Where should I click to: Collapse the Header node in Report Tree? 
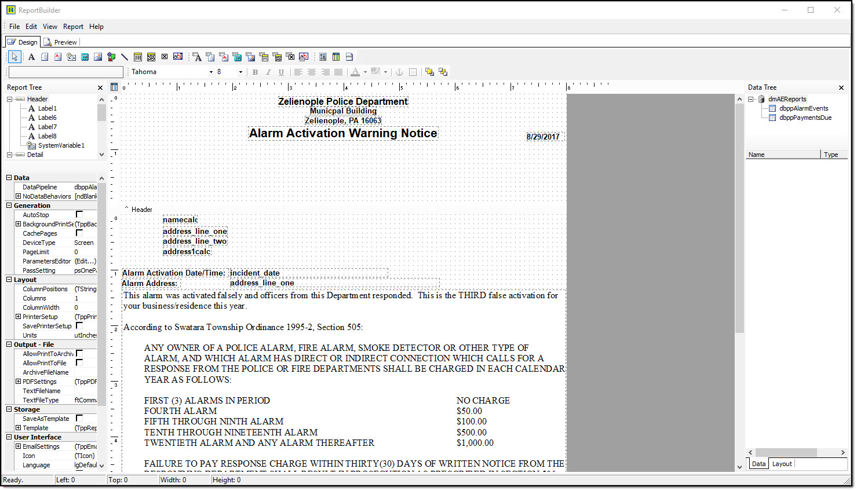click(x=10, y=99)
